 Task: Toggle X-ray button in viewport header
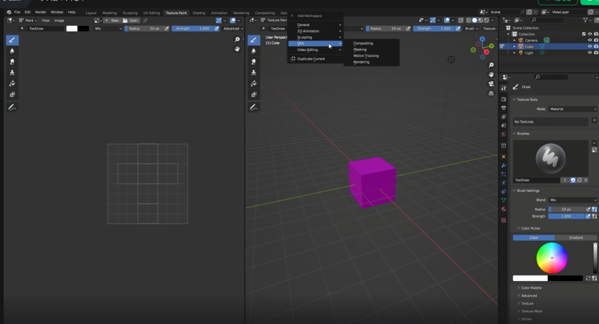point(461,20)
